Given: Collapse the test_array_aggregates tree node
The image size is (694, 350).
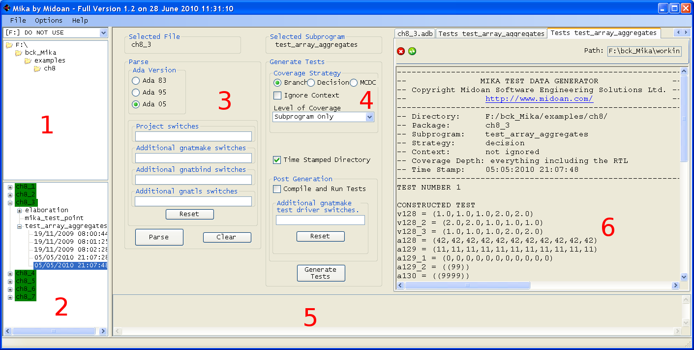Looking at the screenshot, I should 20,226.
